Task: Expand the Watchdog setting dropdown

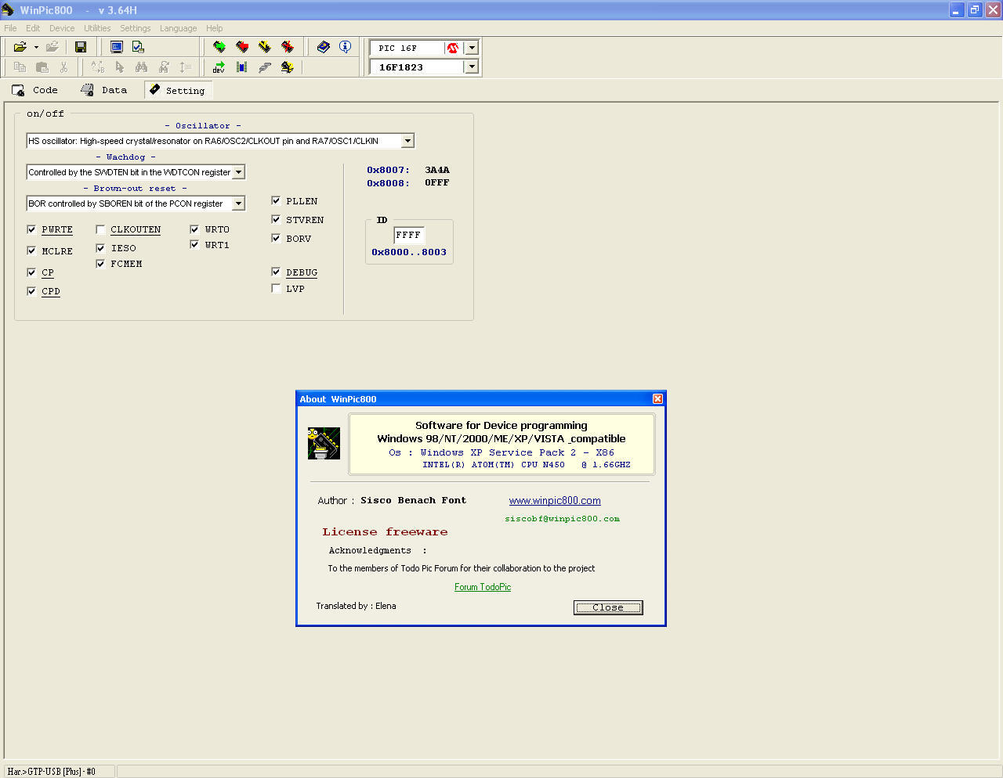Action: point(238,172)
